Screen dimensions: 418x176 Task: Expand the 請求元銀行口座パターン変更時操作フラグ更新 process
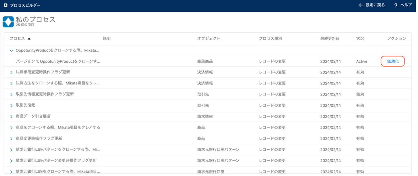pos(11,161)
